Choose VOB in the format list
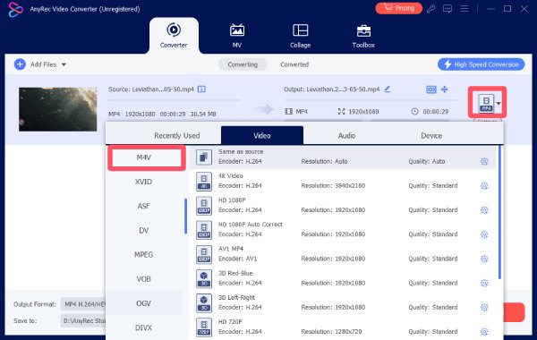The height and width of the screenshot is (340, 537). [x=143, y=279]
